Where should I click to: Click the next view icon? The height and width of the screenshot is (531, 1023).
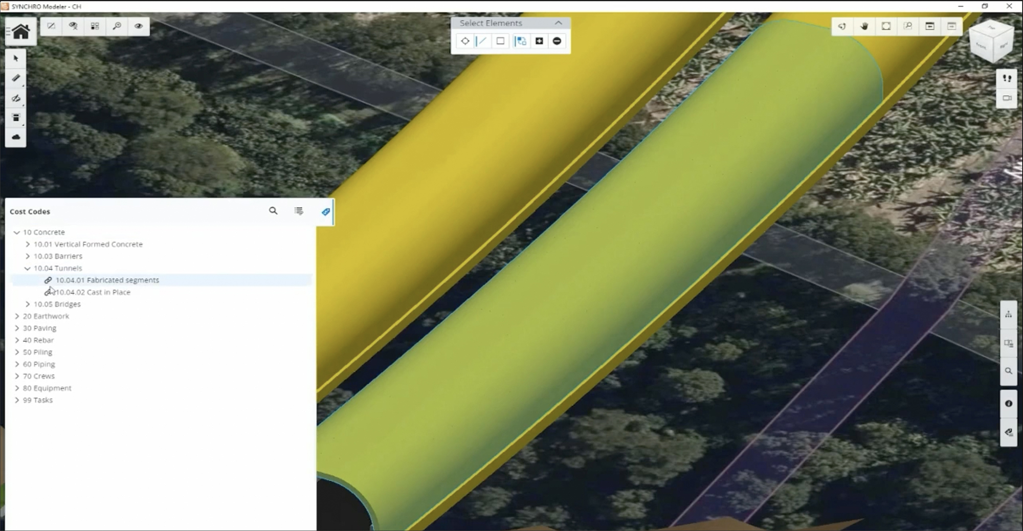tap(951, 26)
